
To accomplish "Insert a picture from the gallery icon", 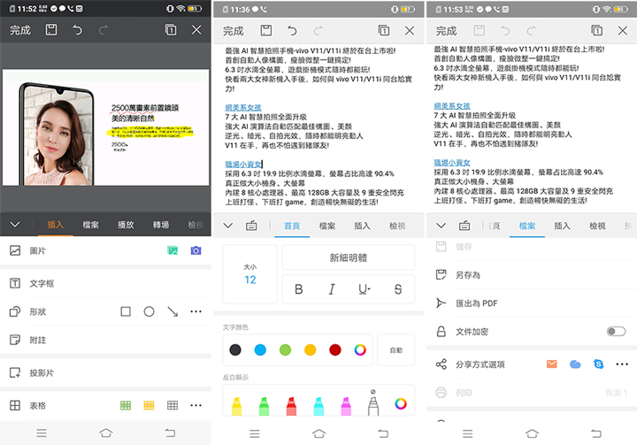I will (x=173, y=250).
